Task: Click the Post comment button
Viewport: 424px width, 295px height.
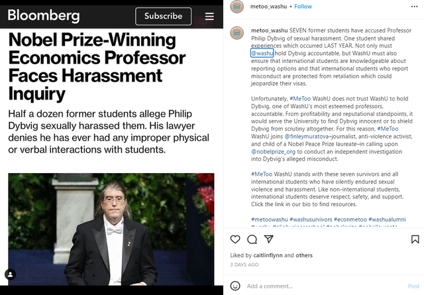Action: point(413,286)
